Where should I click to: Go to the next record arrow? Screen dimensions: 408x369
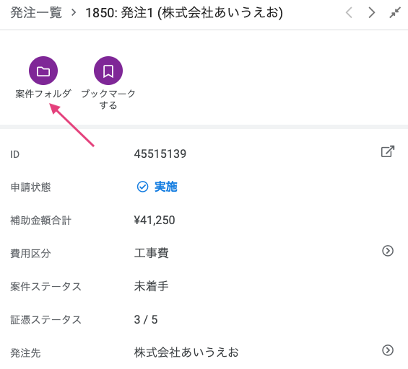pyautogui.click(x=372, y=12)
